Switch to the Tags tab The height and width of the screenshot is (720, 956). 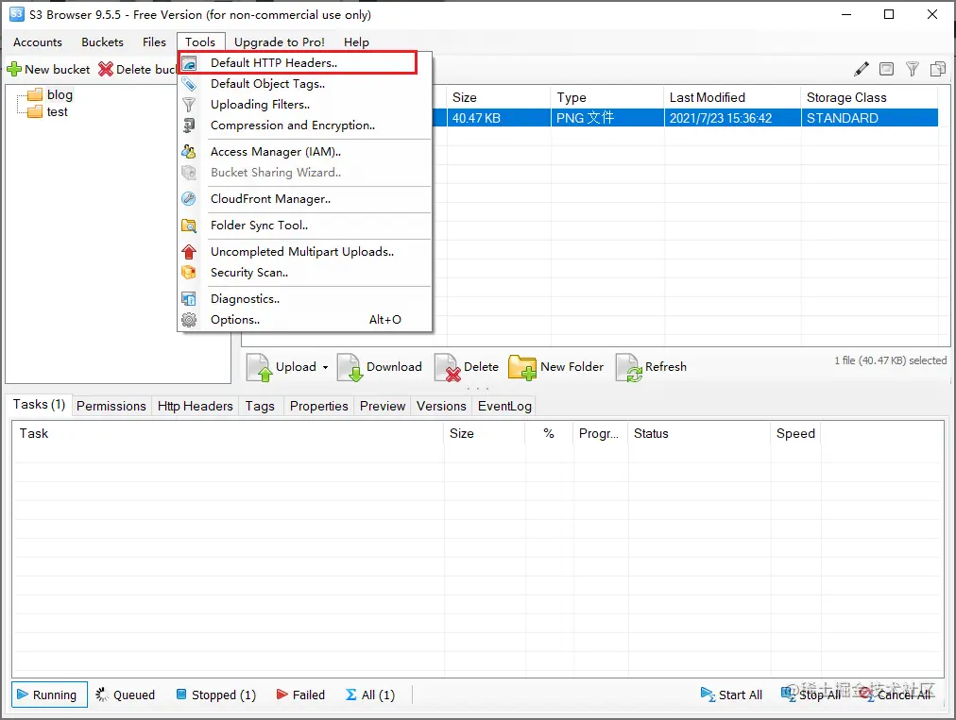tap(260, 407)
